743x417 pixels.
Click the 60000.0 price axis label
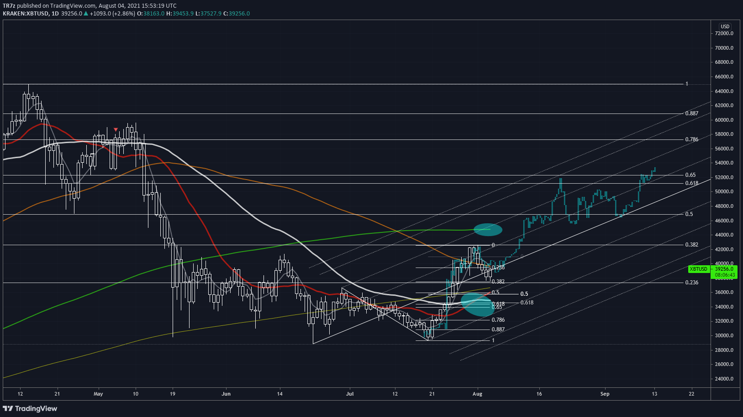point(724,120)
